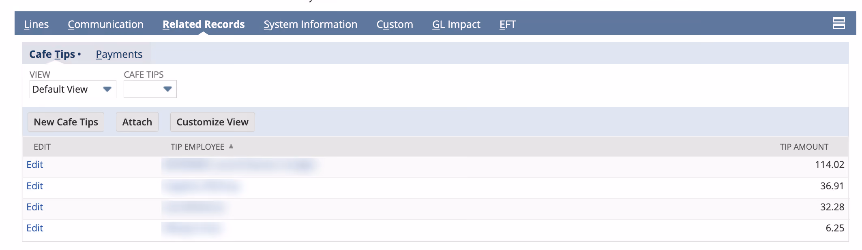Viewport: 862px width, 250px height.
Task: Select the Default View combo box
Action: point(73,89)
